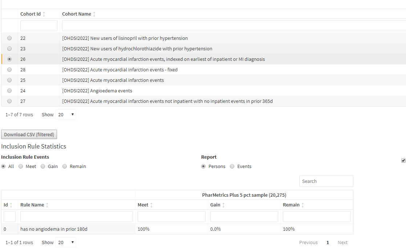Click the Previous pagination link
This screenshot has width=406, height=251.
(308, 242)
